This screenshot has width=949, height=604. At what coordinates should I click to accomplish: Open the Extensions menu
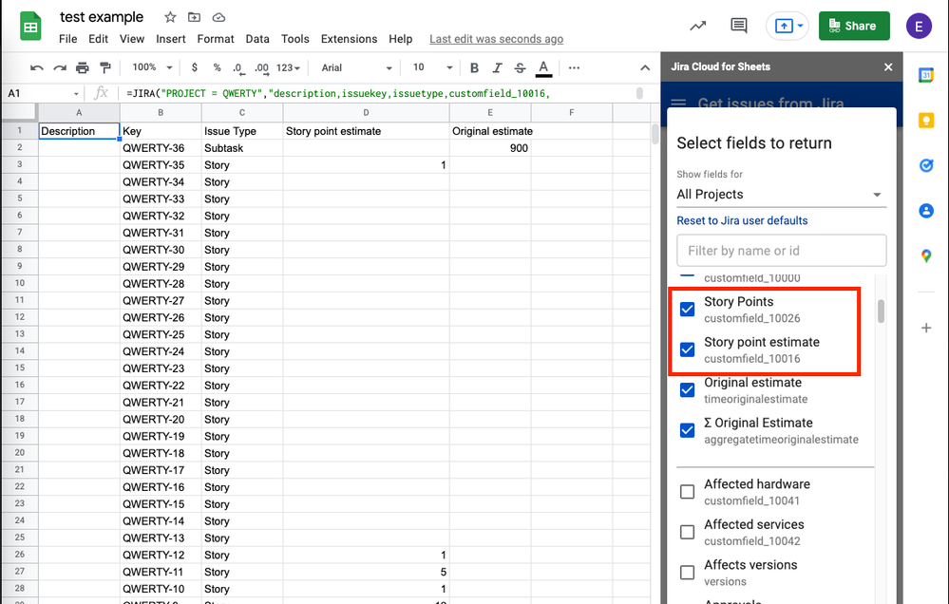point(349,39)
